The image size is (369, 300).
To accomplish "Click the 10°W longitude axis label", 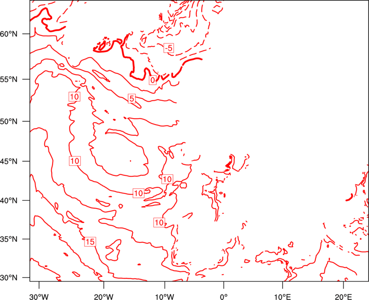I will 165,297.
